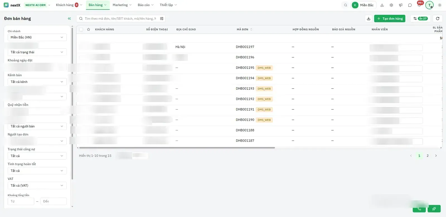Click the nextX logo icon

coord(6,5)
